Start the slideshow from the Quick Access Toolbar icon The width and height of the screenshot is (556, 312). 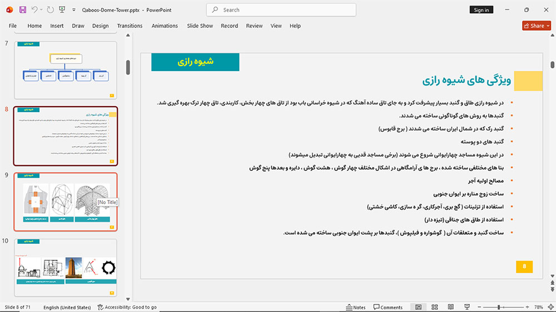pos(62,10)
